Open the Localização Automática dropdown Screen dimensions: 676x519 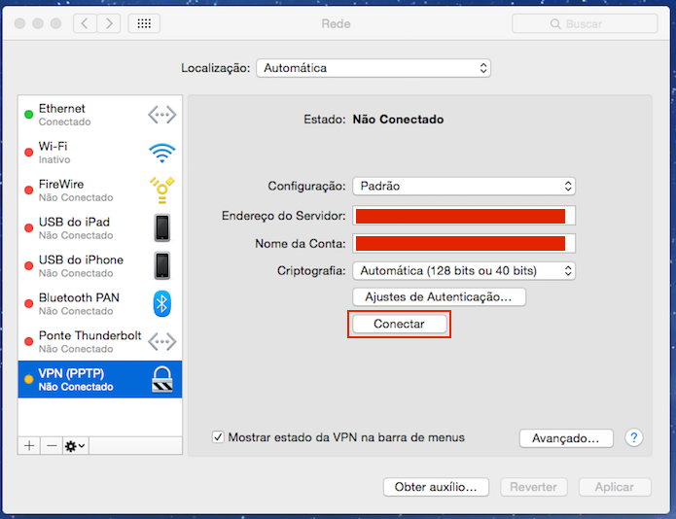pyautogui.click(x=374, y=68)
